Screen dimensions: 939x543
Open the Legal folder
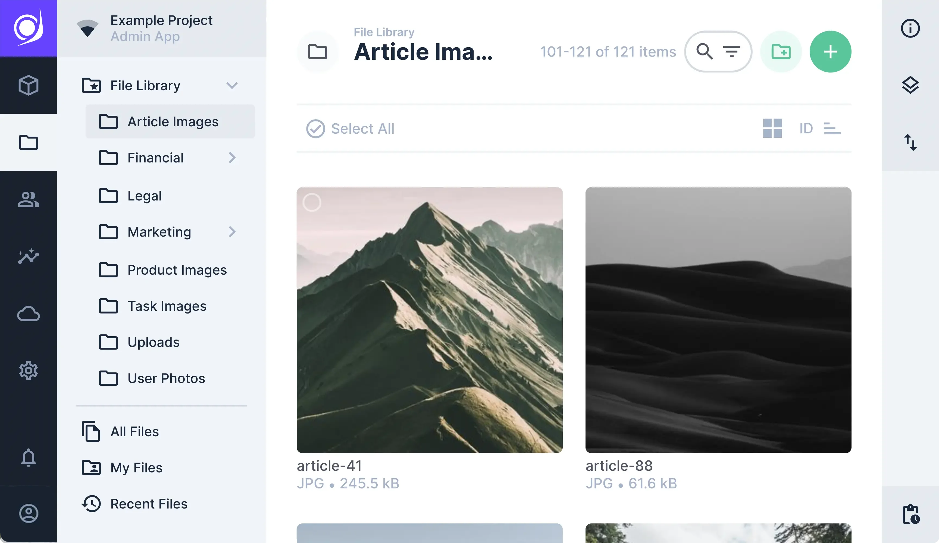(x=170, y=196)
